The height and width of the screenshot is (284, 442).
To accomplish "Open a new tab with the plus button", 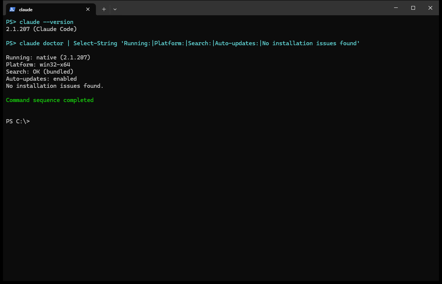I will tap(104, 9).
